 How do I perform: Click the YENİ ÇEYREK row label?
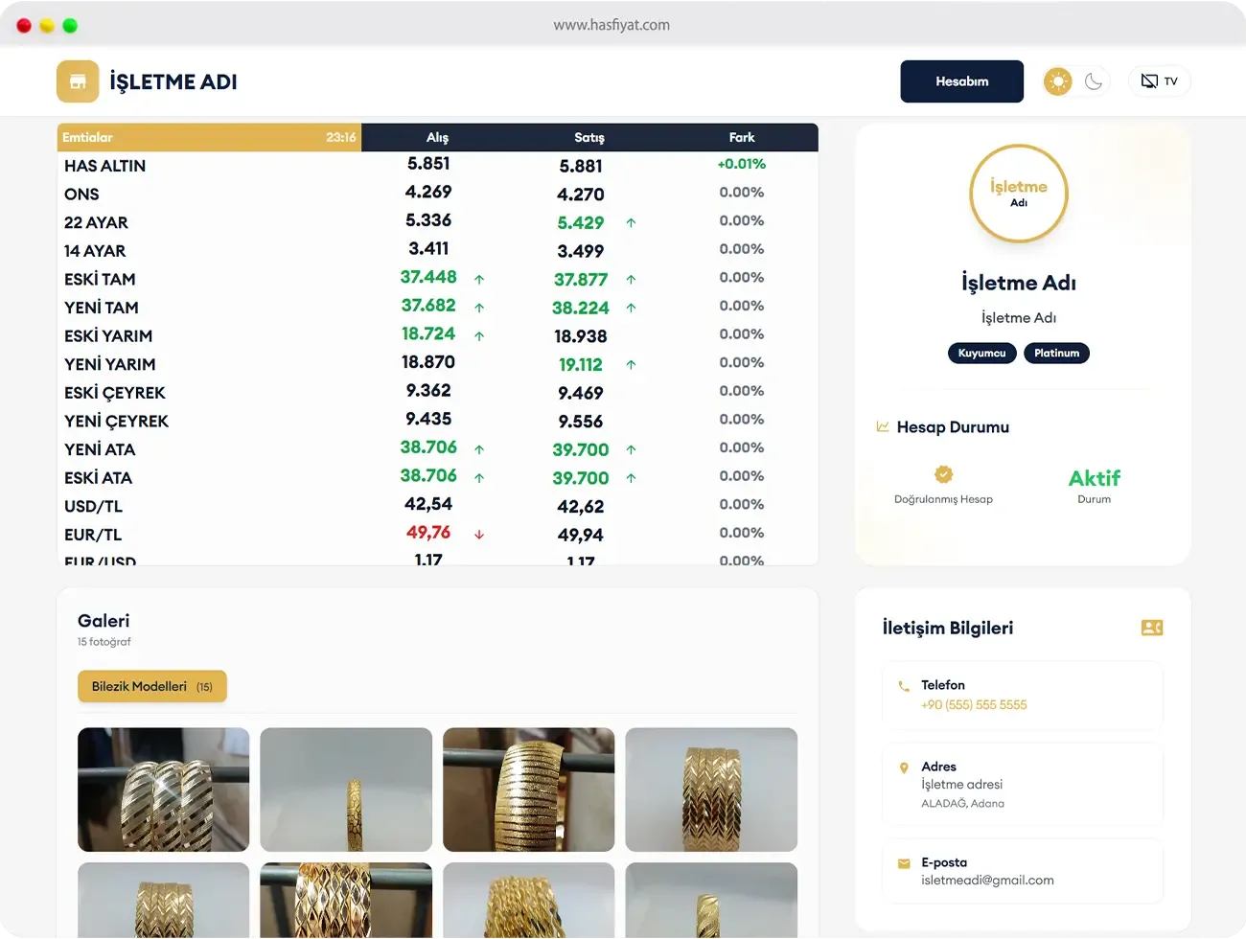pyautogui.click(x=116, y=421)
